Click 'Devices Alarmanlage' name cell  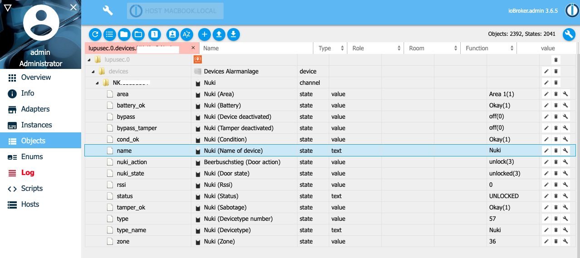point(244,71)
